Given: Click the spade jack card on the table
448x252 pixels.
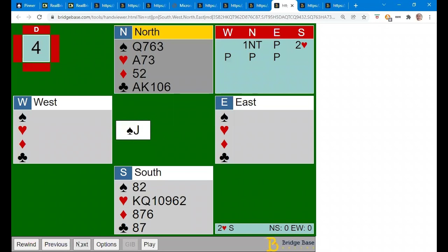Looking at the screenshot, I should point(133,130).
